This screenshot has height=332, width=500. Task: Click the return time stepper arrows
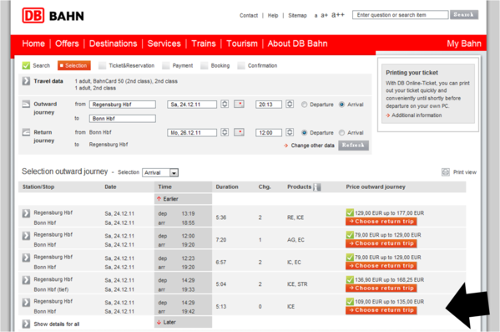tap(290, 132)
